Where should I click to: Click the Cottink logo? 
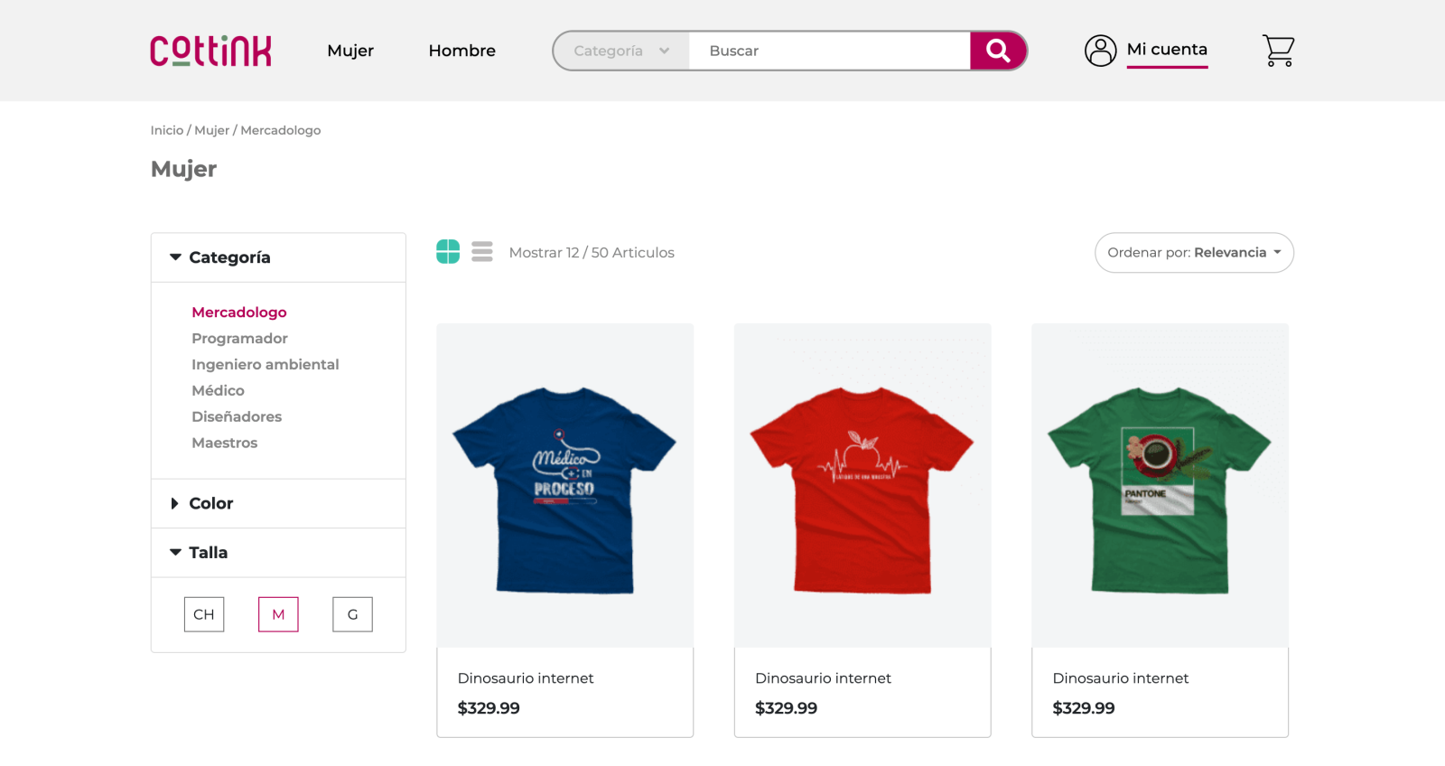tap(210, 51)
